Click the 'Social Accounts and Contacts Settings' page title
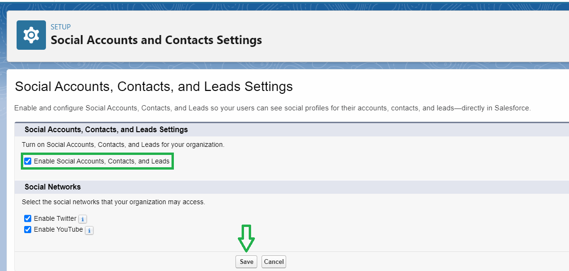The image size is (569, 271). tap(156, 40)
